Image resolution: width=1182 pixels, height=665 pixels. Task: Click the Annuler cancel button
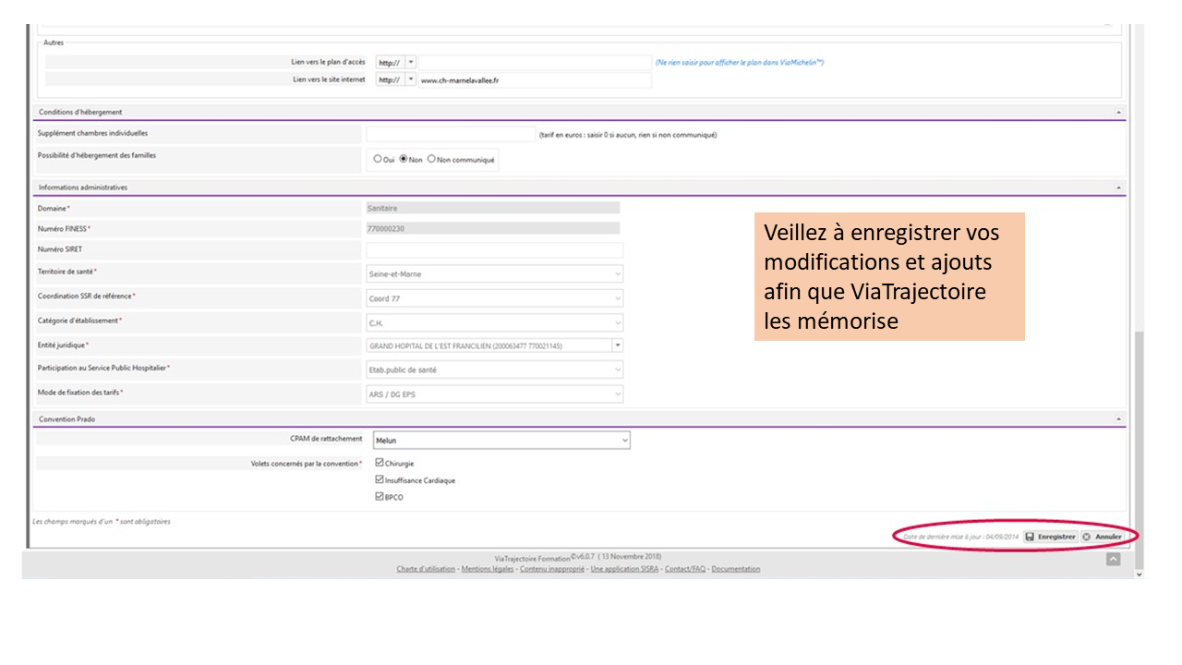(x=1103, y=537)
